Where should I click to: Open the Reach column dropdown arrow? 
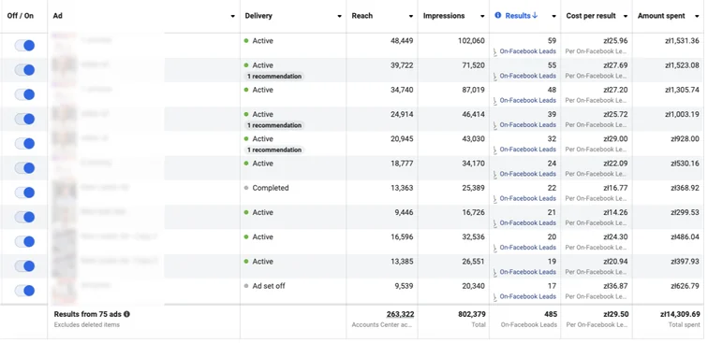pos(411,16)
